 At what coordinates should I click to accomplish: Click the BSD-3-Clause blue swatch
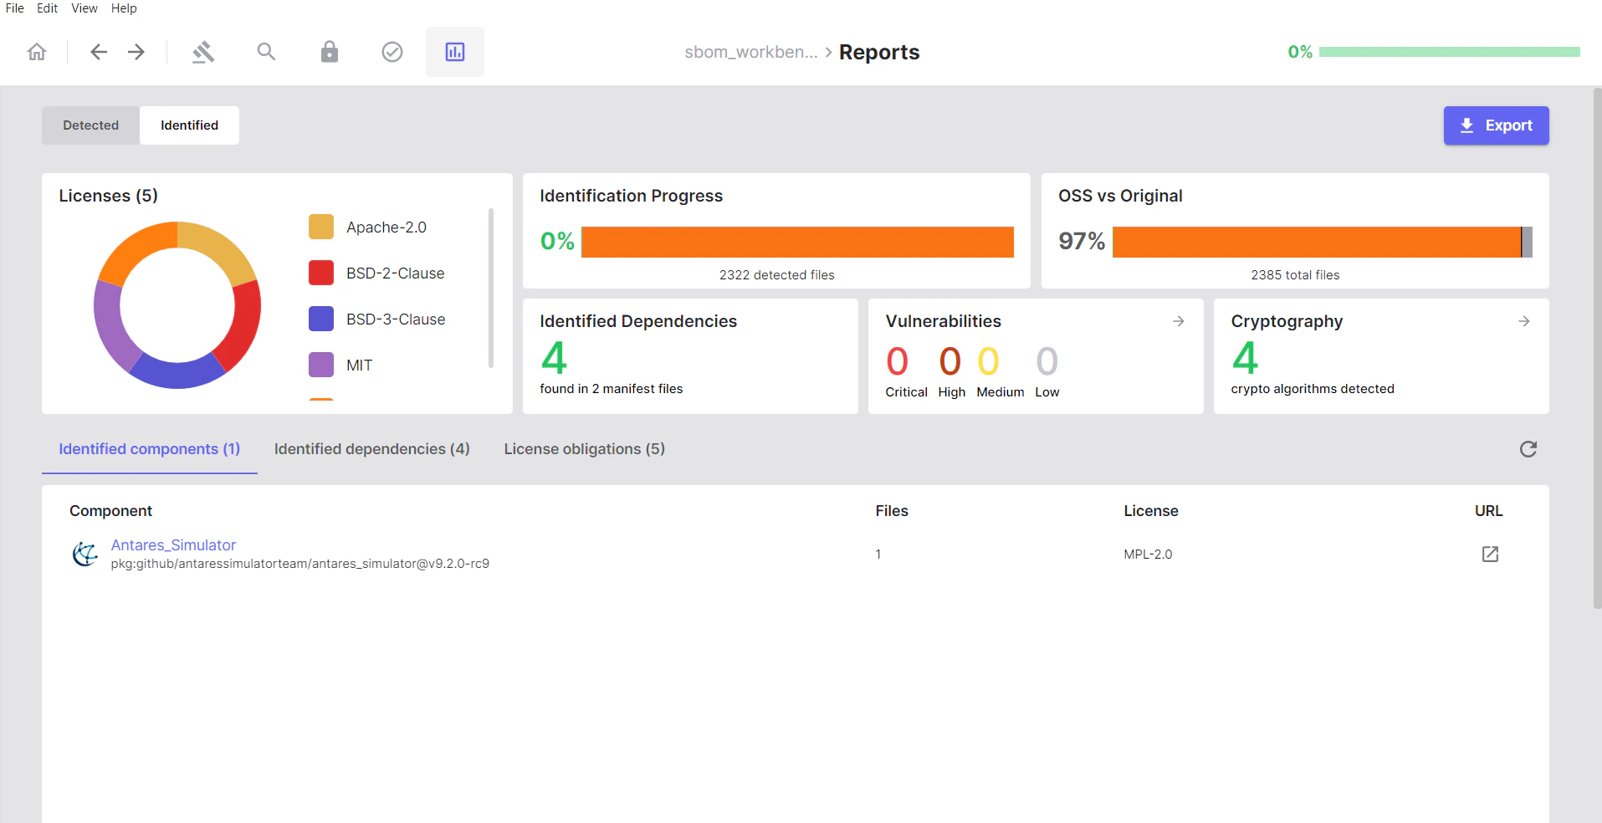(x=321, y=319)
